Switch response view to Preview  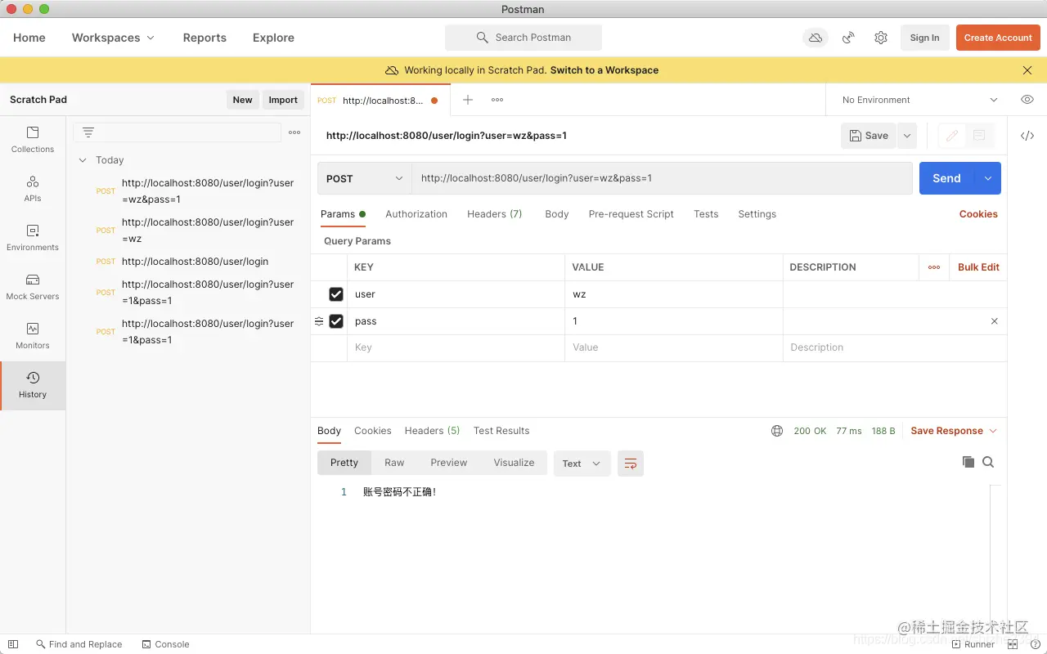coord(449,463)
